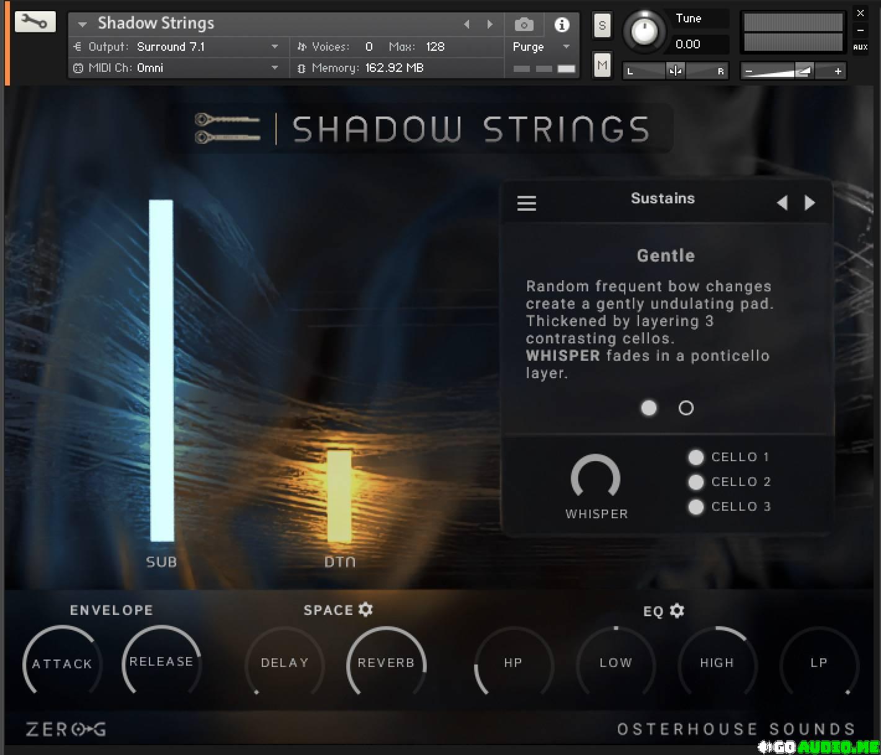Go to previous instrument arrow in header
Viewport: 881px width, 755px height.
click(467, 24)
